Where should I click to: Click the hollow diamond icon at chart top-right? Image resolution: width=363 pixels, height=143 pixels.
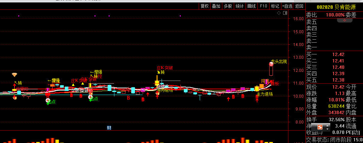coord(279,13)
